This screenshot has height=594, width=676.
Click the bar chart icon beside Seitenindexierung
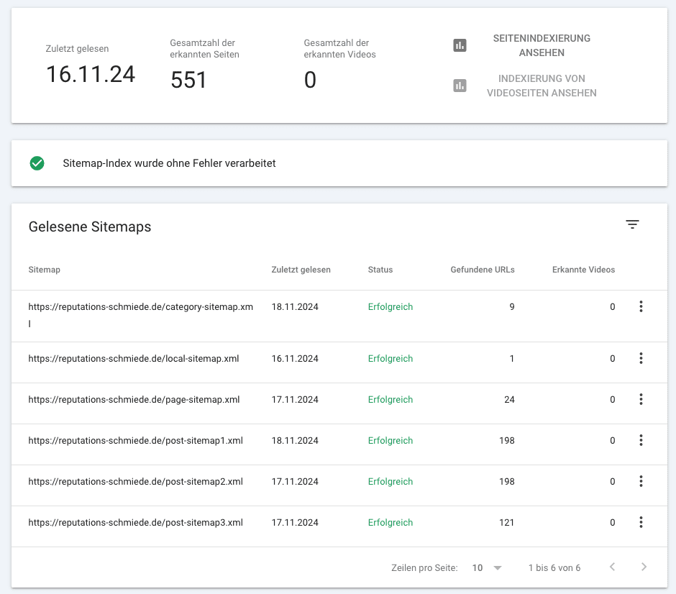[460, 45]
